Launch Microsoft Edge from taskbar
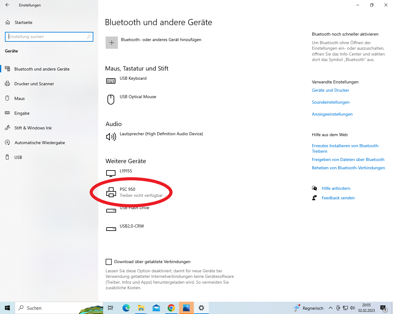The image size is (393, 314). 126,308
